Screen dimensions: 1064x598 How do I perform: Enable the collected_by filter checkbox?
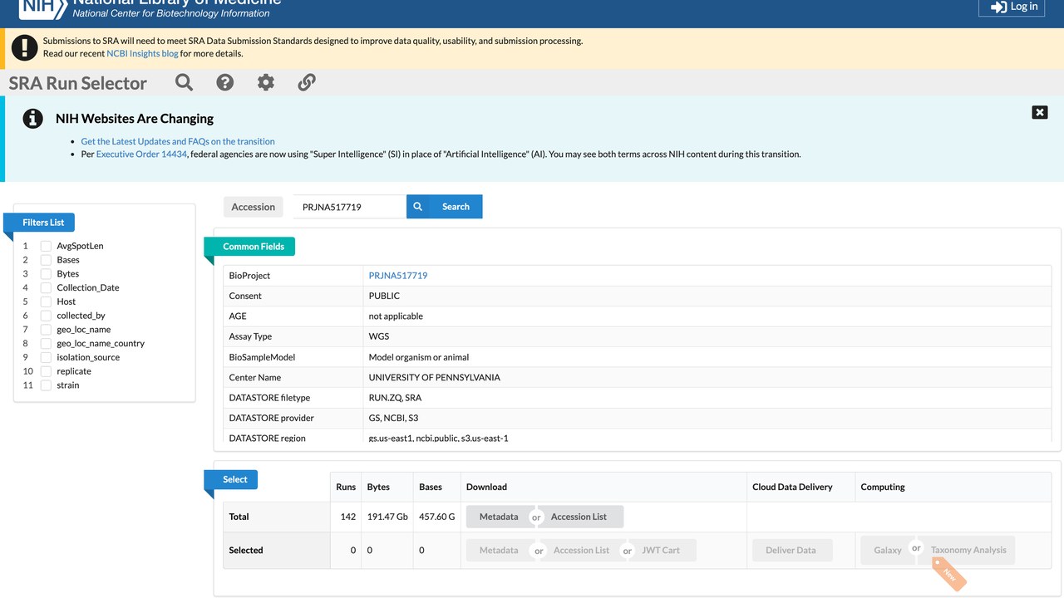point(47,316)
